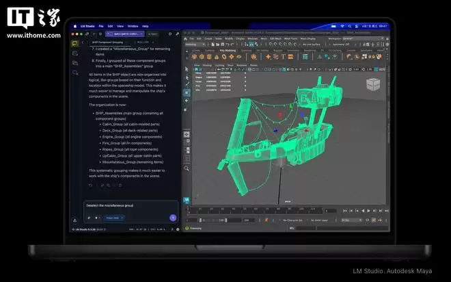The image size is (451, 282).
Task: Click the send message button in LM Studio
Action: [x=173, y=218]
